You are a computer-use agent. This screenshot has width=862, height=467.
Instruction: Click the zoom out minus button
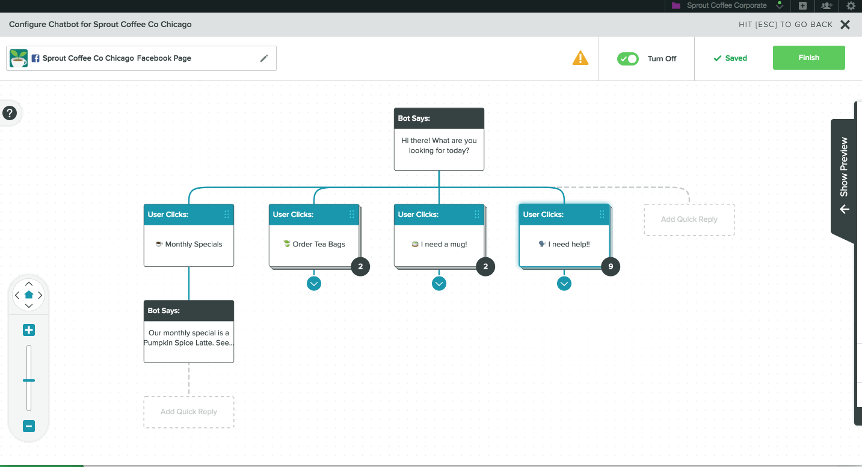point(29,426)
